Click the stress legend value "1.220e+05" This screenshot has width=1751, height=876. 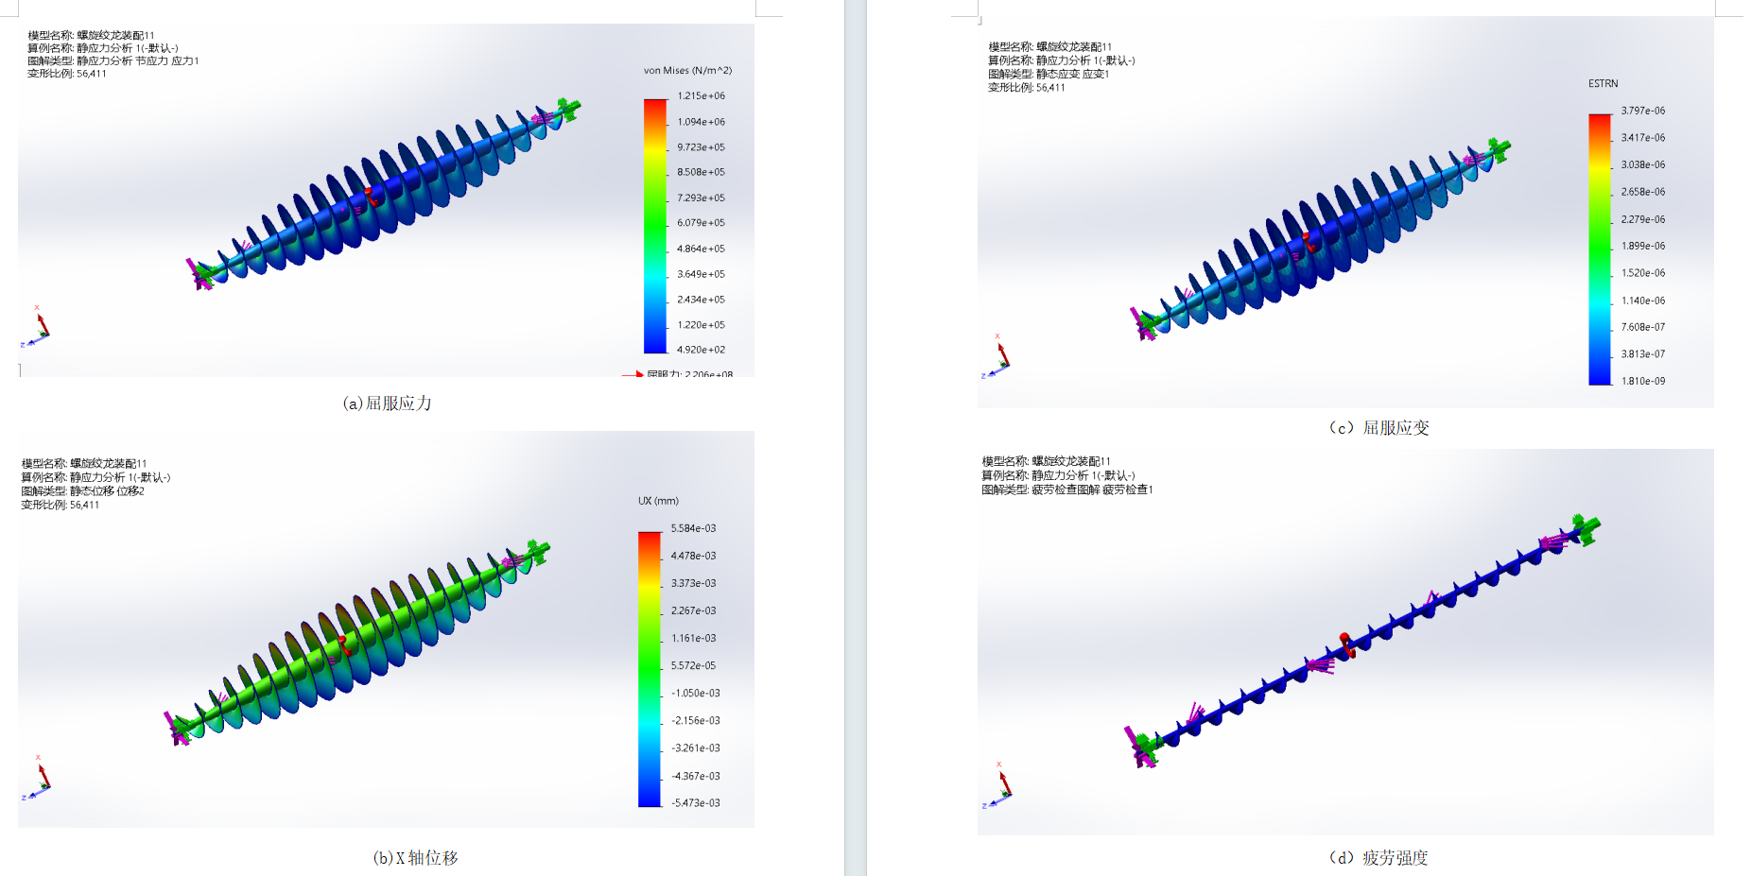tap(702, 325)
